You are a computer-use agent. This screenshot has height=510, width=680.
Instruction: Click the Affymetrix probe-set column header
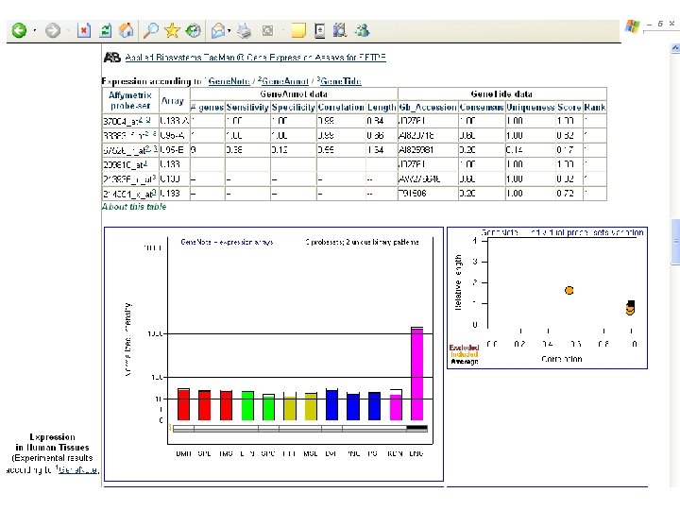coord(130,101)
